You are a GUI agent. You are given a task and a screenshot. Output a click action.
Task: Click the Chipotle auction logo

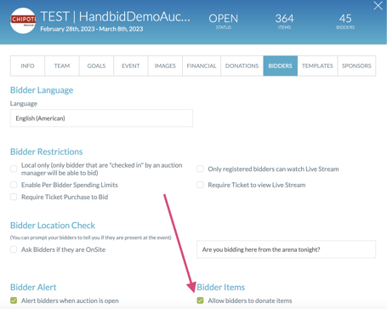[23, 20]
